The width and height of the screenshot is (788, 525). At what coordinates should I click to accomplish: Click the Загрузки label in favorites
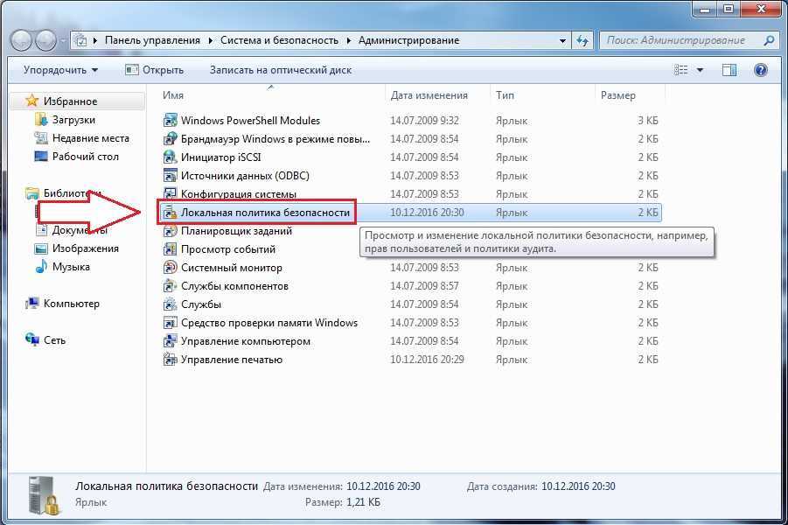(73, 120)
